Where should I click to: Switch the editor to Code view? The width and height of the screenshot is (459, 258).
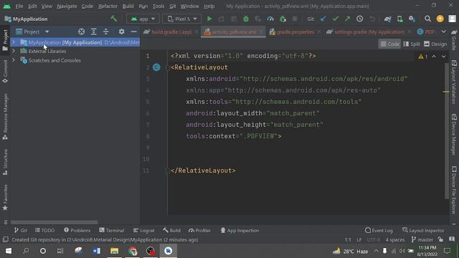pyautogui.click(x=389, y=44)
